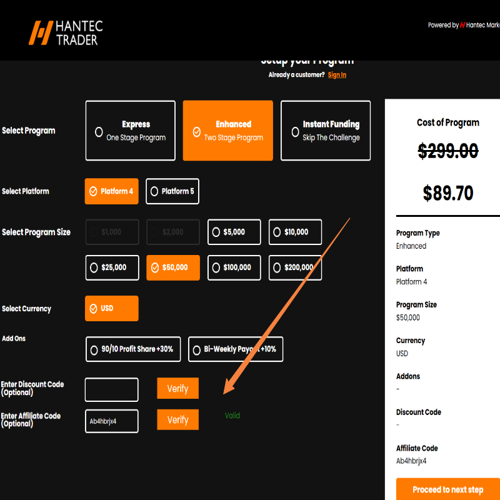Click the Platform 4 value in the summary

[x=411, y=282]
